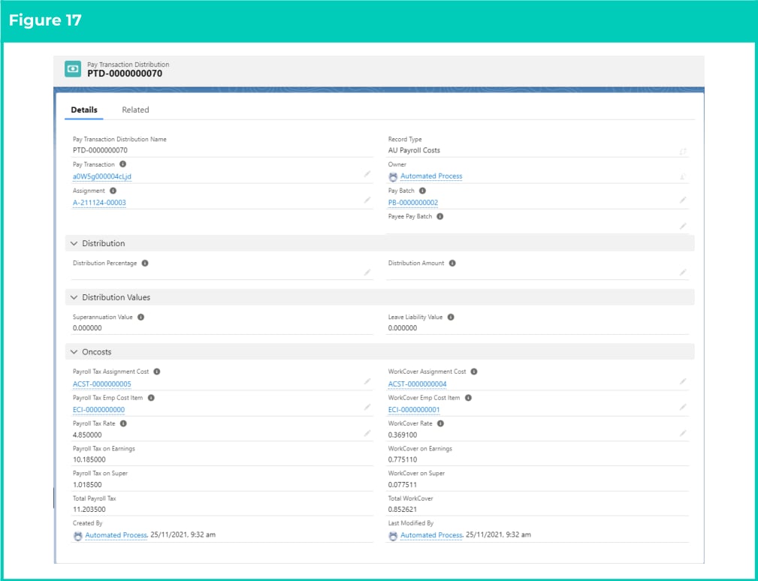Click WorkCover on Earnings value 0.775110
The image size is (758, 581).
point(402,459)
